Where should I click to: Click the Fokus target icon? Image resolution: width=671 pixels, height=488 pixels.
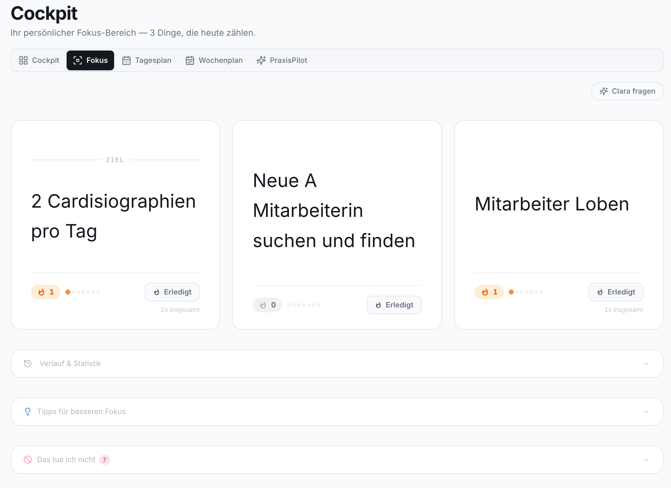(x=78, y=60)
